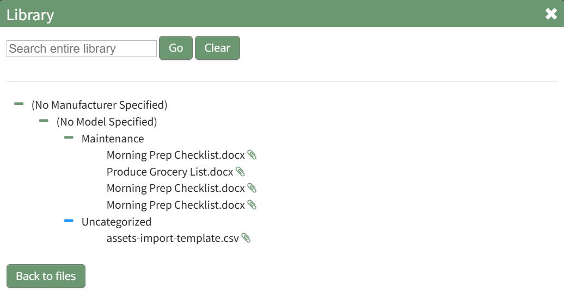The width and height of the screenshot is (564, 306).
Task: Go back using the Back to files button
Action: click(x=46, y=276)
